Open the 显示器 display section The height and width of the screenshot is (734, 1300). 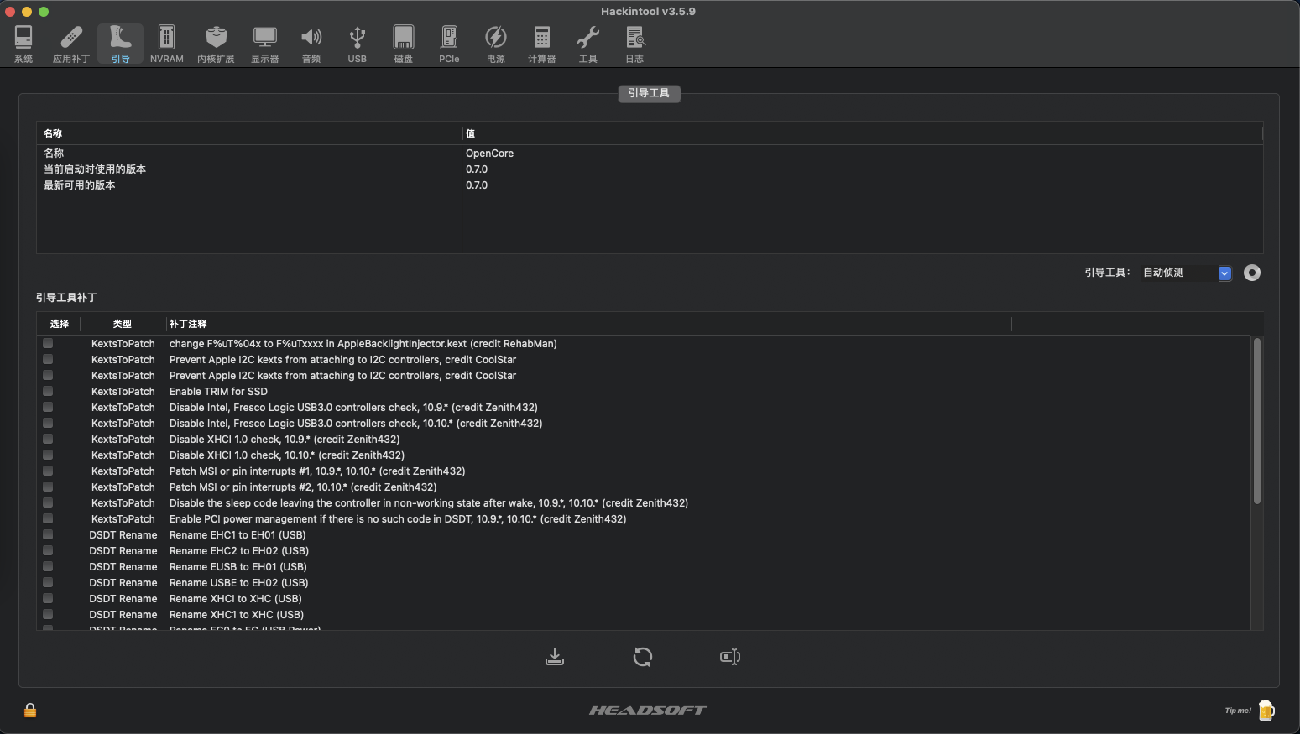coord(264,44)
